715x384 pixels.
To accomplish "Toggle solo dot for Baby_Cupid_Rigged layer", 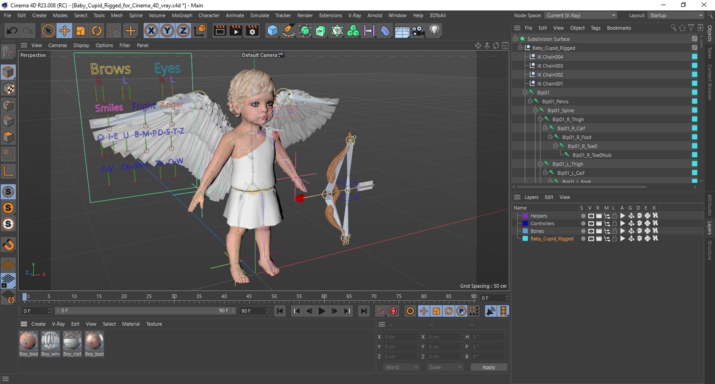I will [583, 239].
